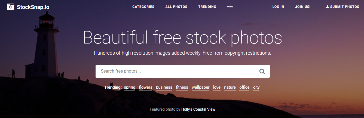Select the love trending tag

[217, 87]
